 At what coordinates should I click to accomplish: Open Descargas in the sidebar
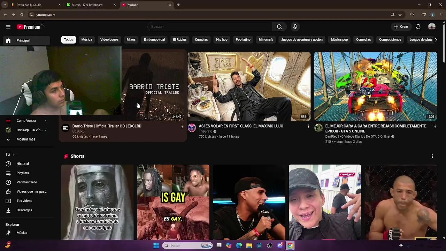[26, 210]
